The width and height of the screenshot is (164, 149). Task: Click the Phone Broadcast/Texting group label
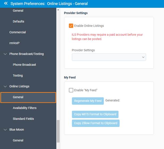click(27, 54)
